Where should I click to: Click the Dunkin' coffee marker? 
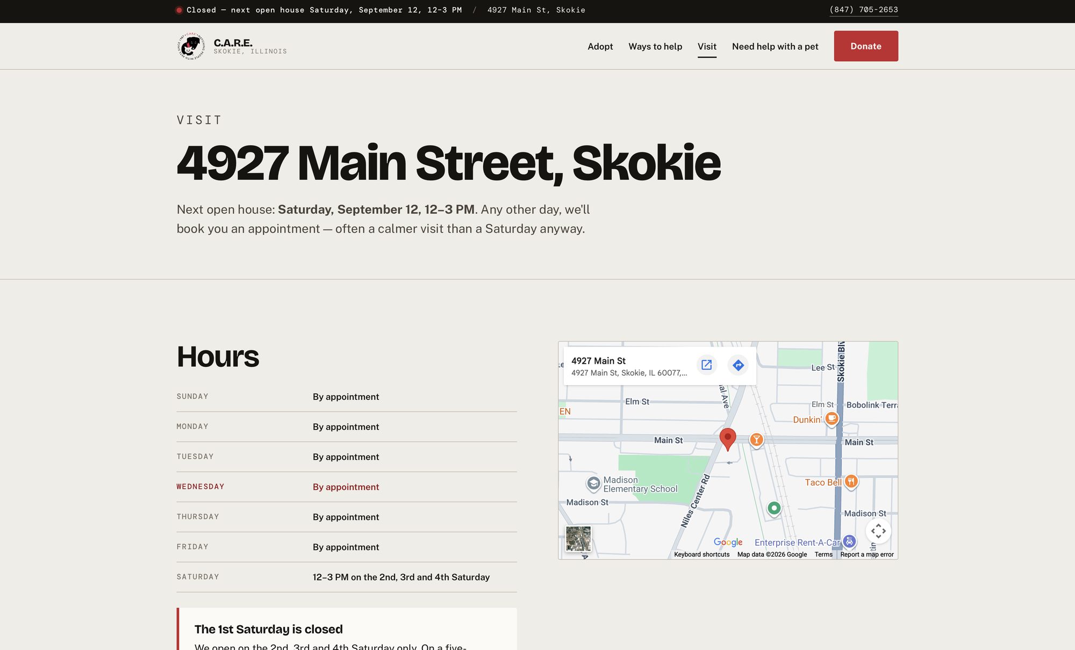(832, 418)
